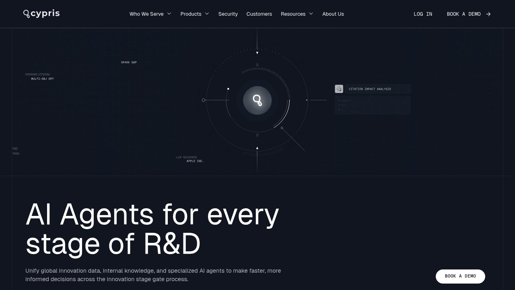Click the Citation Impact Analysis label
The width and height of the screenshot is (515, 290).
[x=370, y=89]
